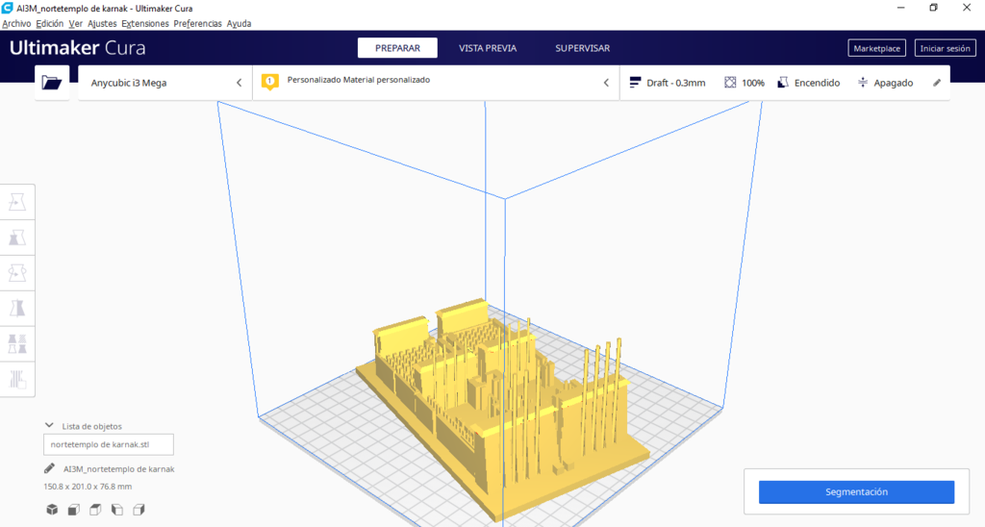Switch to the PREPARAR stage tab

[397, 48]
